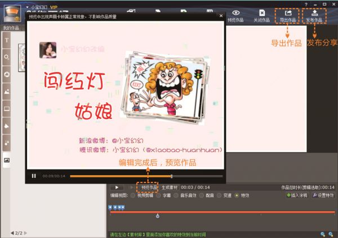Click 导出作品 to export the work
338x238 pixels.
tap(287, 16)
